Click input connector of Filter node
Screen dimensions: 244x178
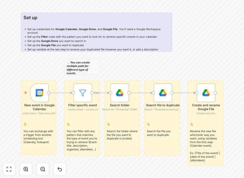click(x=73, y=93)
